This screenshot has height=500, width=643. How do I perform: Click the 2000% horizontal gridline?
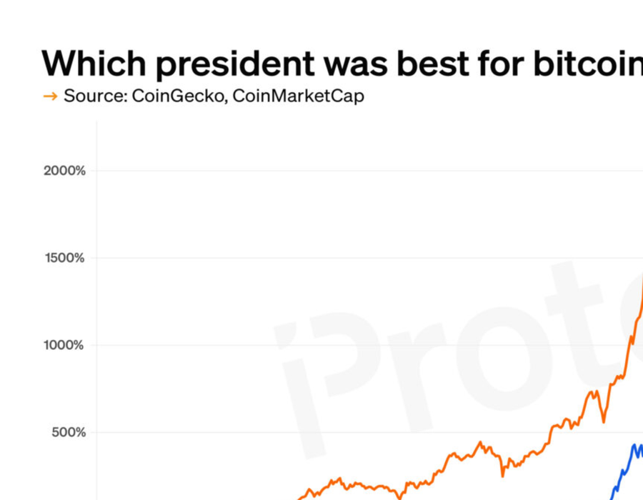pos(357,171)
